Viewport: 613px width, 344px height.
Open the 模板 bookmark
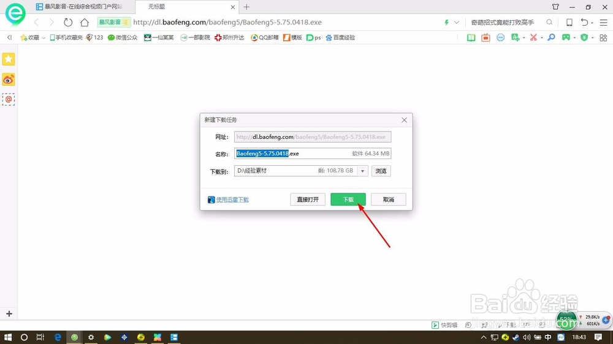click(292, 37)
